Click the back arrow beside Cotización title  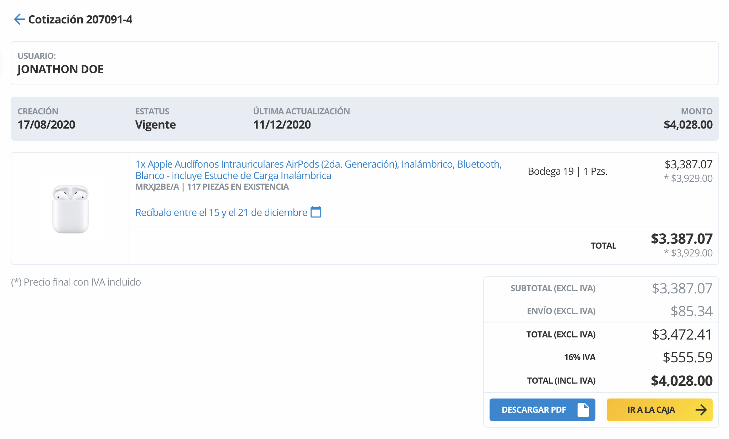(x=19, y=19)
